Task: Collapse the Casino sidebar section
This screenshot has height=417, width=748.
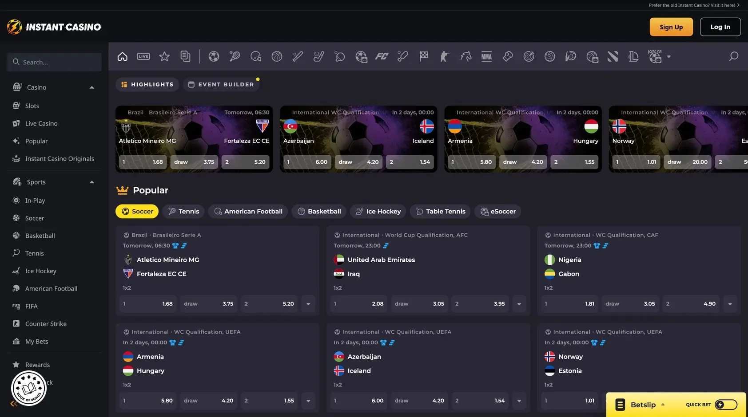Action: [x=92, y=87]
